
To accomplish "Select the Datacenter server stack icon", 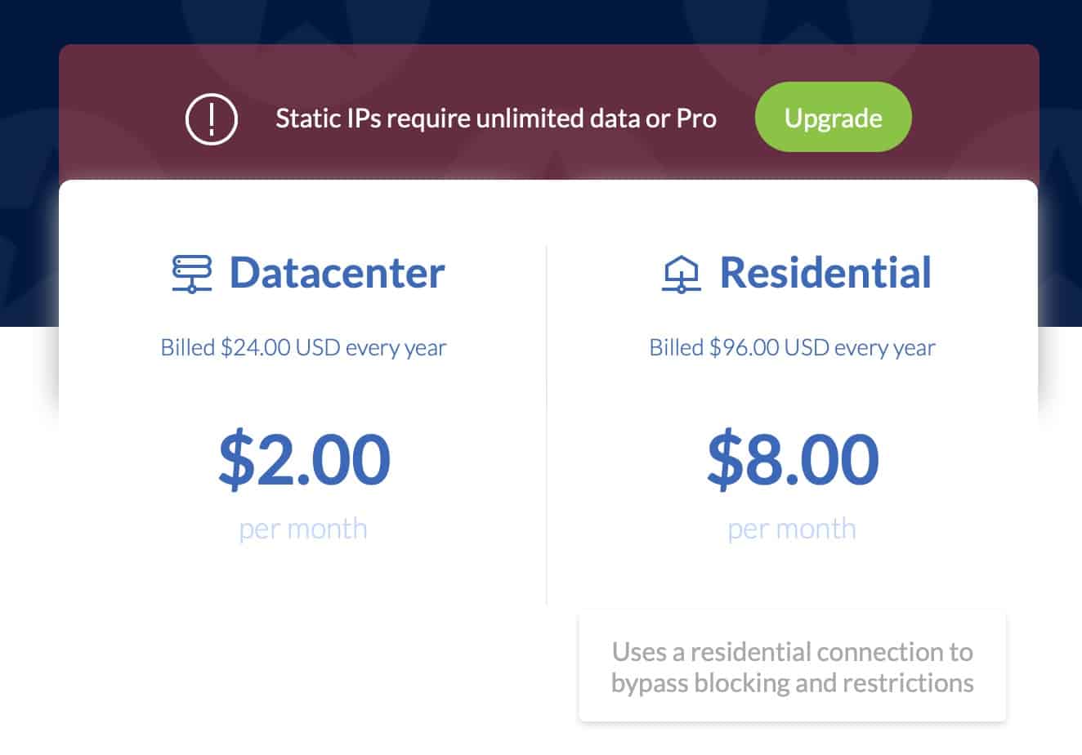I will (192, 273).
